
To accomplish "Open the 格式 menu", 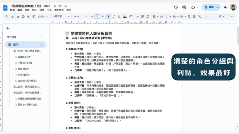I will tap(42, 10).
